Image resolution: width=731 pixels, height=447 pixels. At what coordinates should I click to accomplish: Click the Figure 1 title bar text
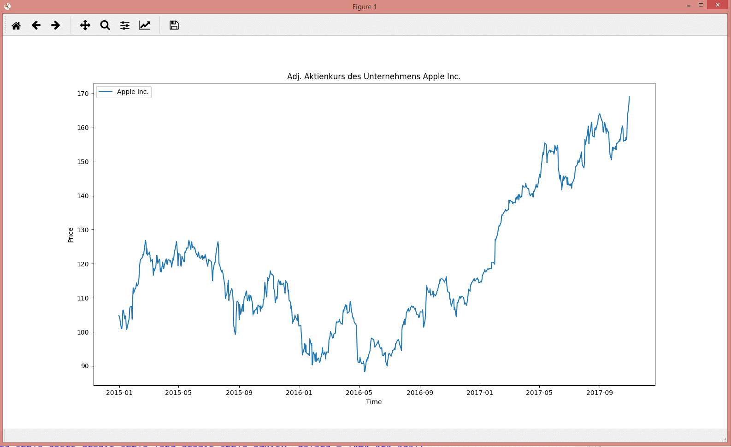click(365, 7)
